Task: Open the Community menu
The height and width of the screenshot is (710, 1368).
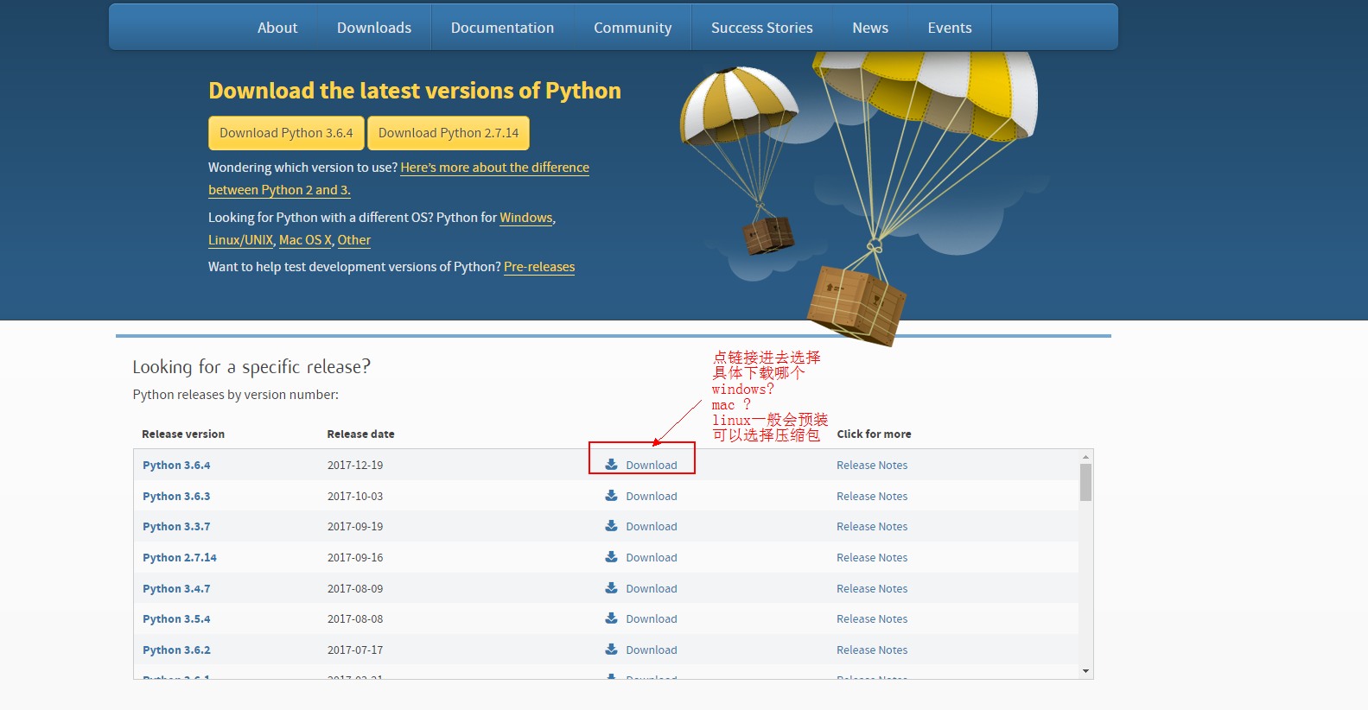Action: click(x=633, y=28)
